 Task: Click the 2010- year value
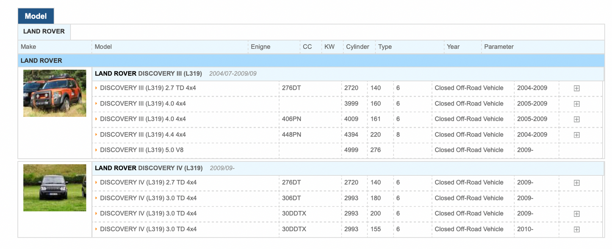tap(525, 229)
